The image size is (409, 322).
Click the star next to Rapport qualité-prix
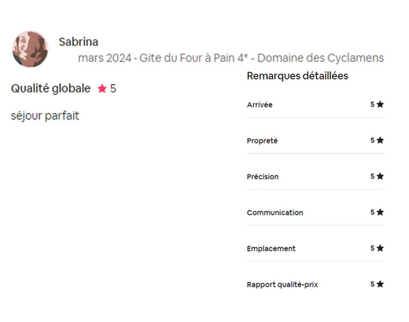coord(380,284)
